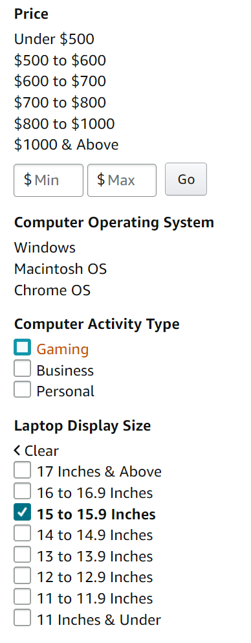
Task: Choose the Chrome OS filter link
Action: coord(52,290)
